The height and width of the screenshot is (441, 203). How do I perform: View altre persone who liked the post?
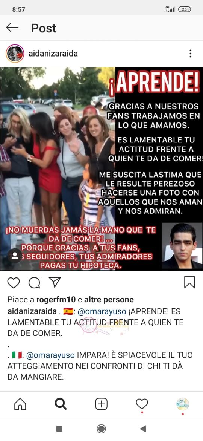[x=109, y=300]
